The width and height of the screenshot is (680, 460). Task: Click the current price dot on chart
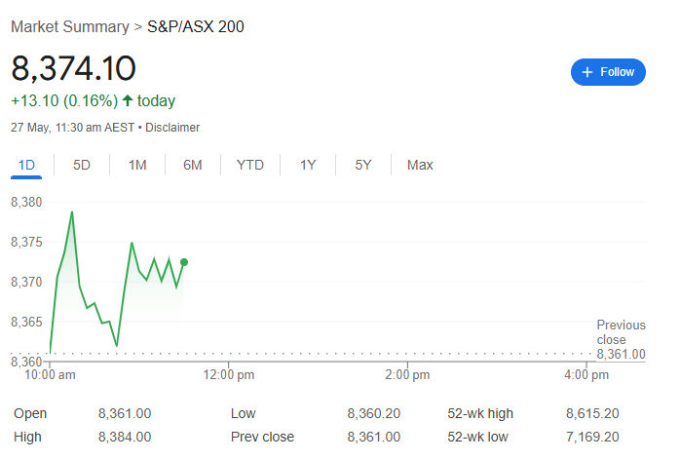click(x=184, y=262)
